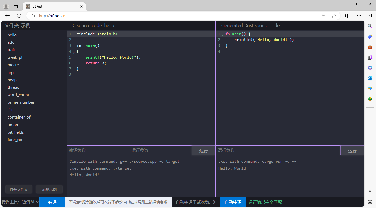Select the C2Rust browser tab
376x208 pixels.
[54, 6]
